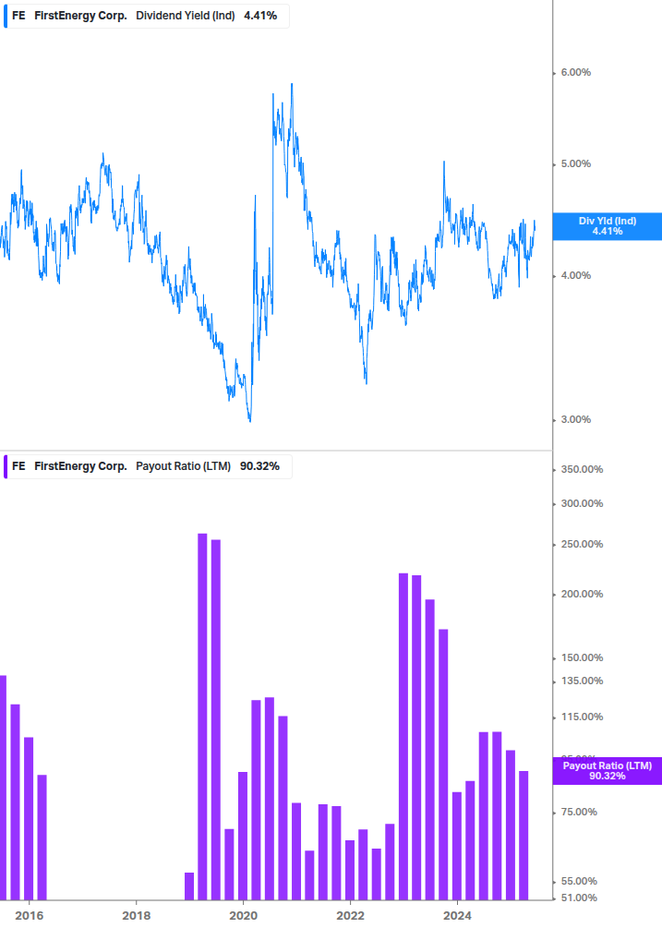
Task: Click the 4.00% yield axis label
Action: (x=575, y=275)
